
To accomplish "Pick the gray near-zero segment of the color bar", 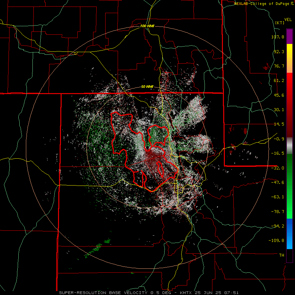I will pyautogui.click(x=289, y=146).
